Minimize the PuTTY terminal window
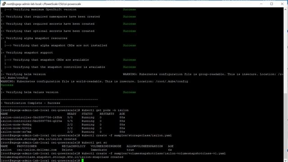 (261, 4)
